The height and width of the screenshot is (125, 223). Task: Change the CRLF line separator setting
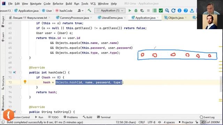pos(142,122)
